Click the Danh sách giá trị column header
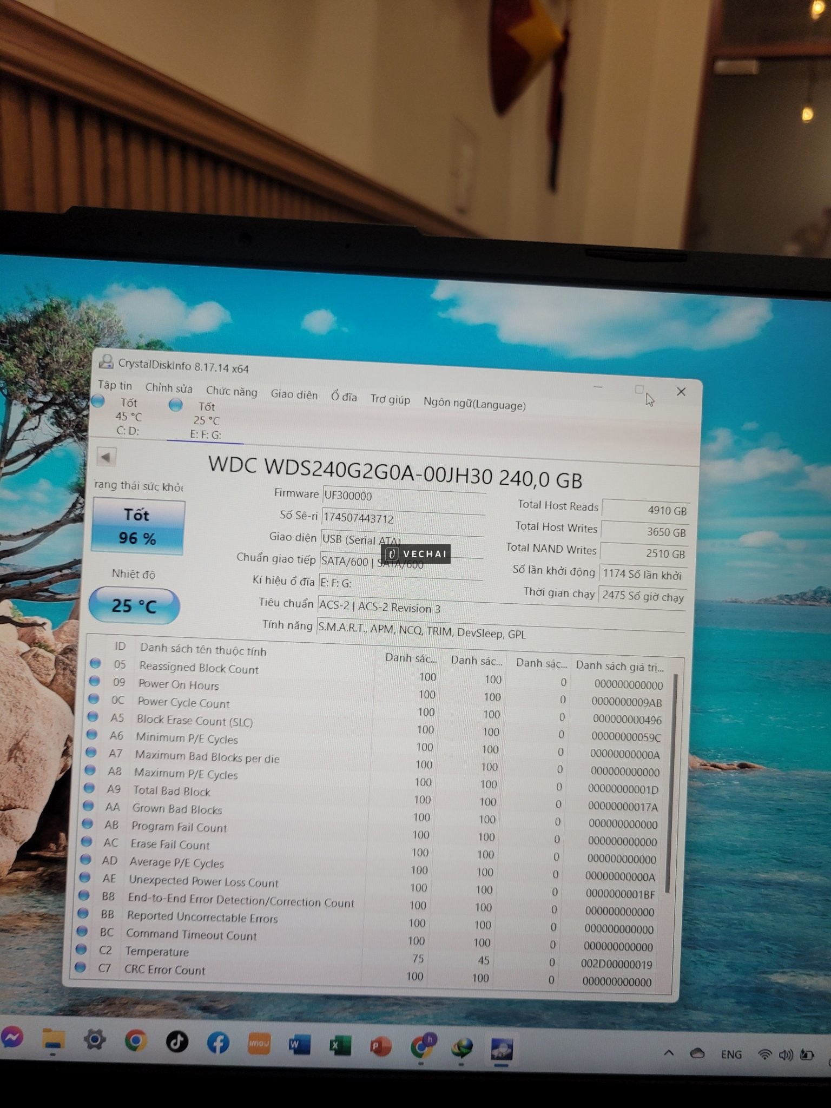Viewport: 831px width, 1108px height. click(x=619, y=665)
